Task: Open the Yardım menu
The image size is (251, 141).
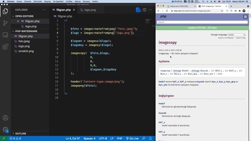Action: pyautogui.click(x=95, y=2)
